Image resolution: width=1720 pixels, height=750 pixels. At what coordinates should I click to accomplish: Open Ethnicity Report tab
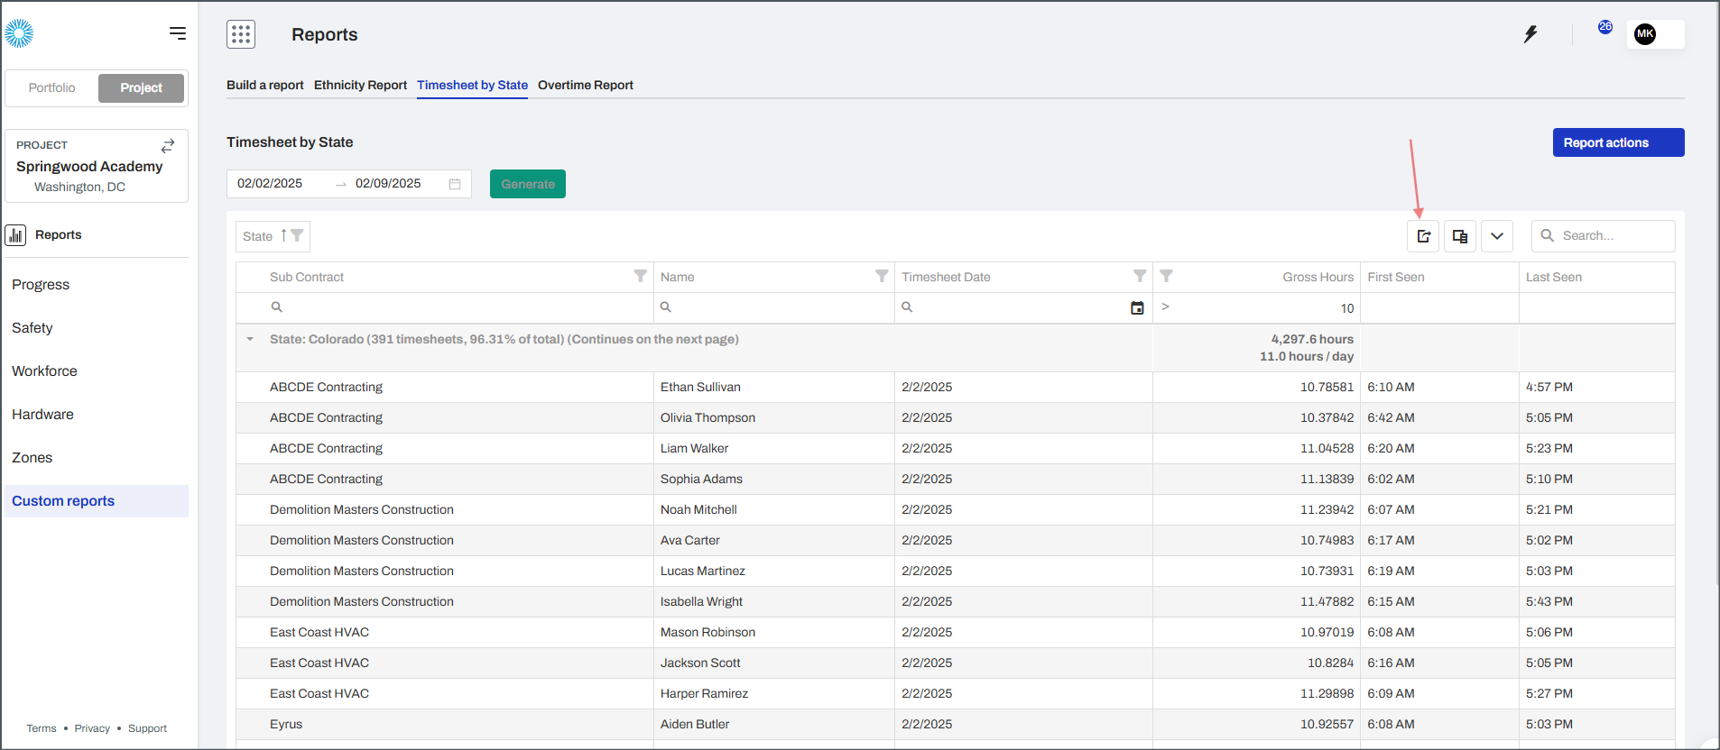pyautogui.click(x=360, y=85)
